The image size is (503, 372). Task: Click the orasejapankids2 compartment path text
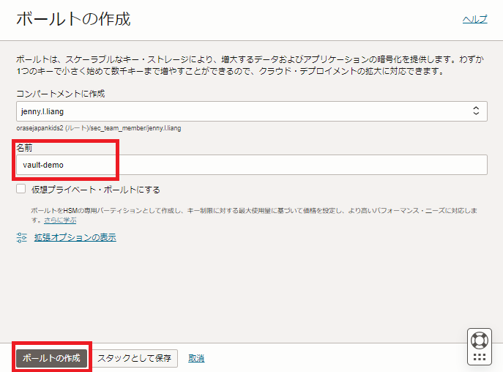98,127
